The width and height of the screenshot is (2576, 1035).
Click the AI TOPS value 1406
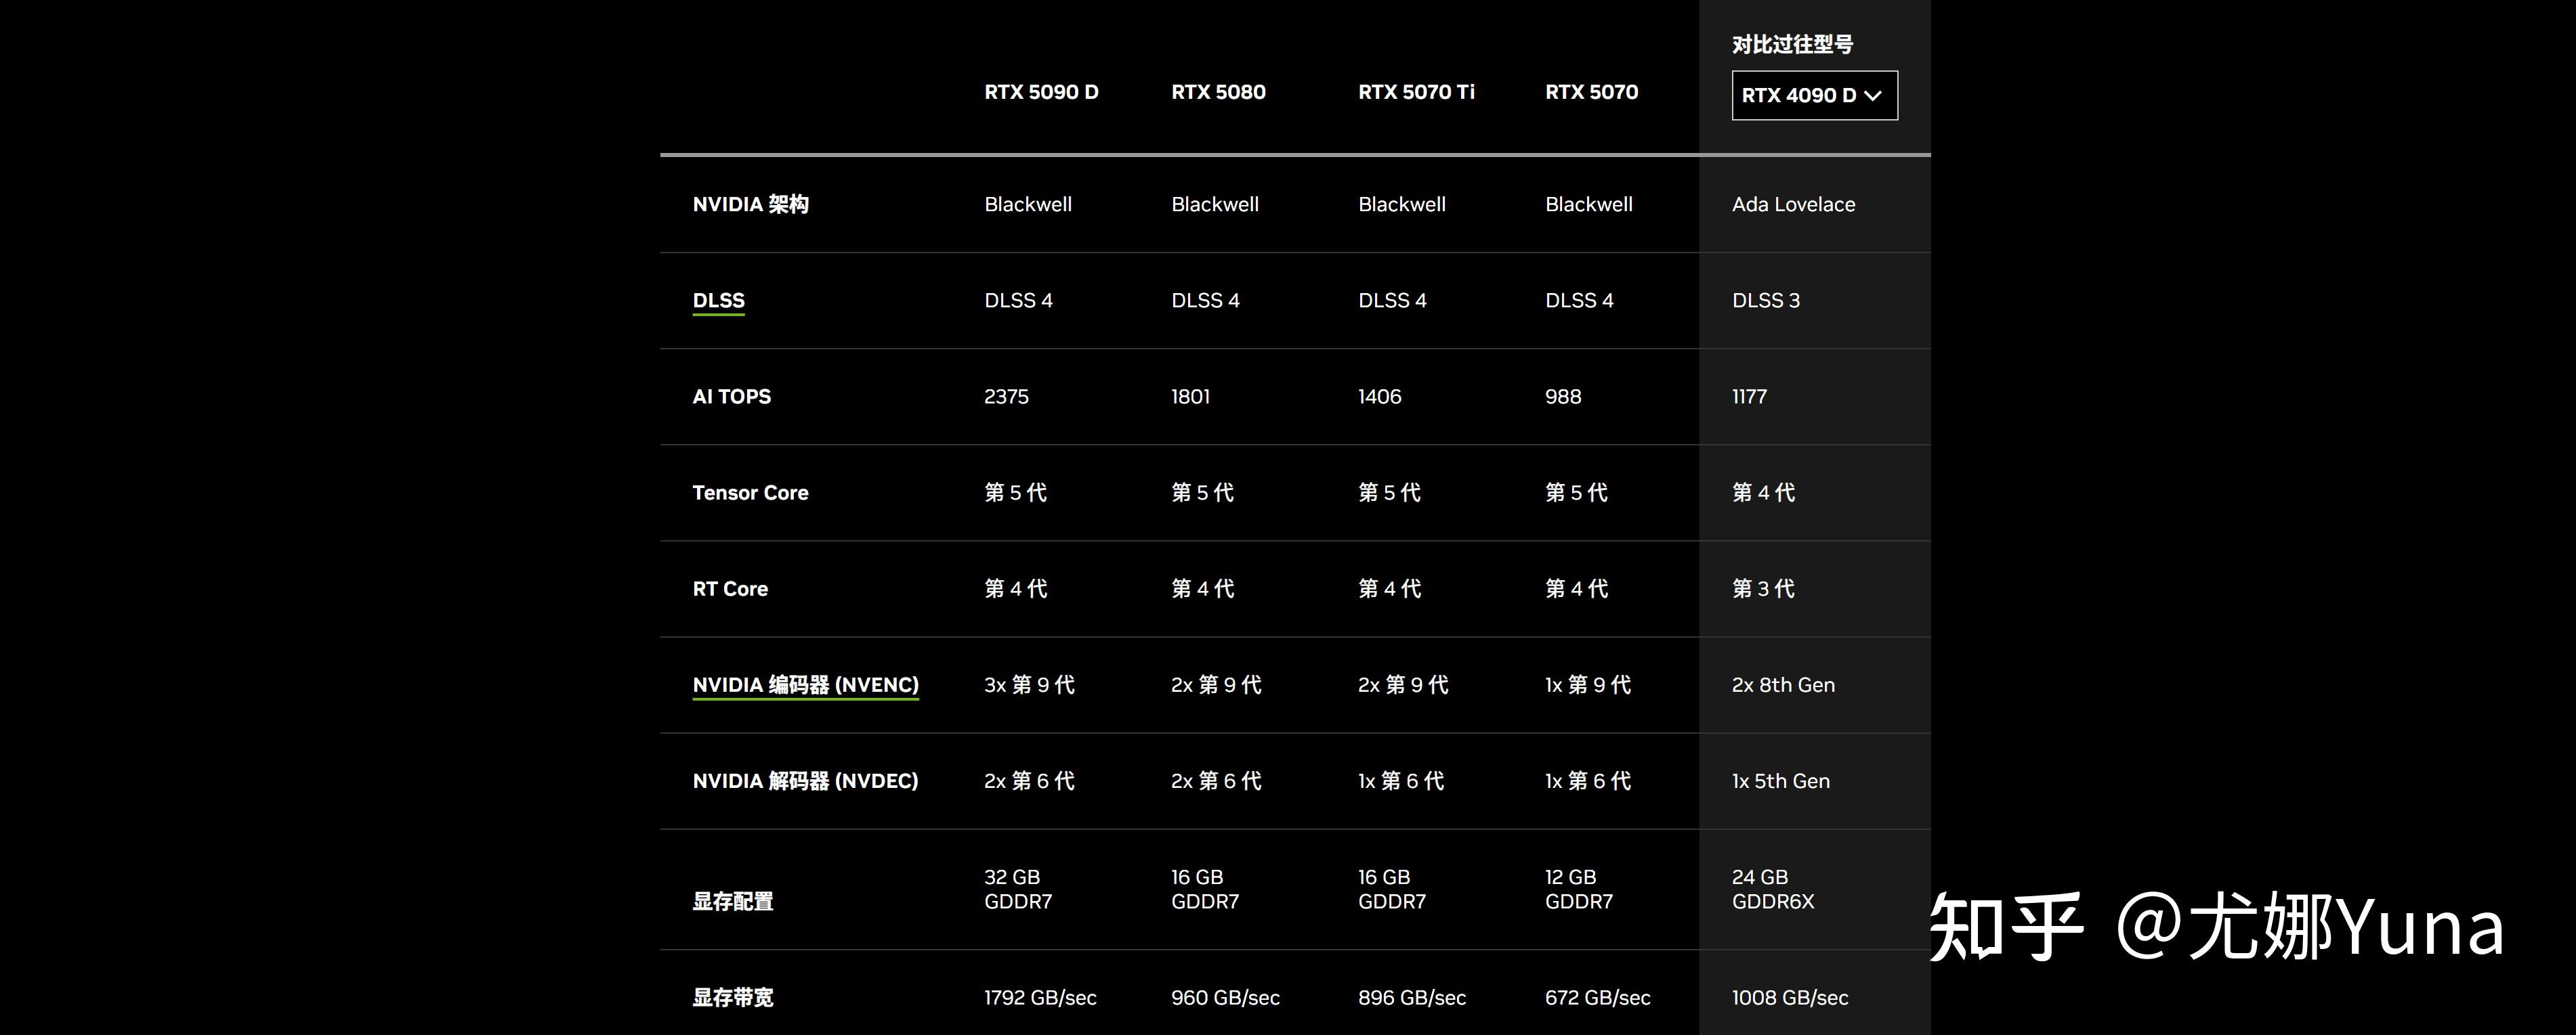point(1379,397)
